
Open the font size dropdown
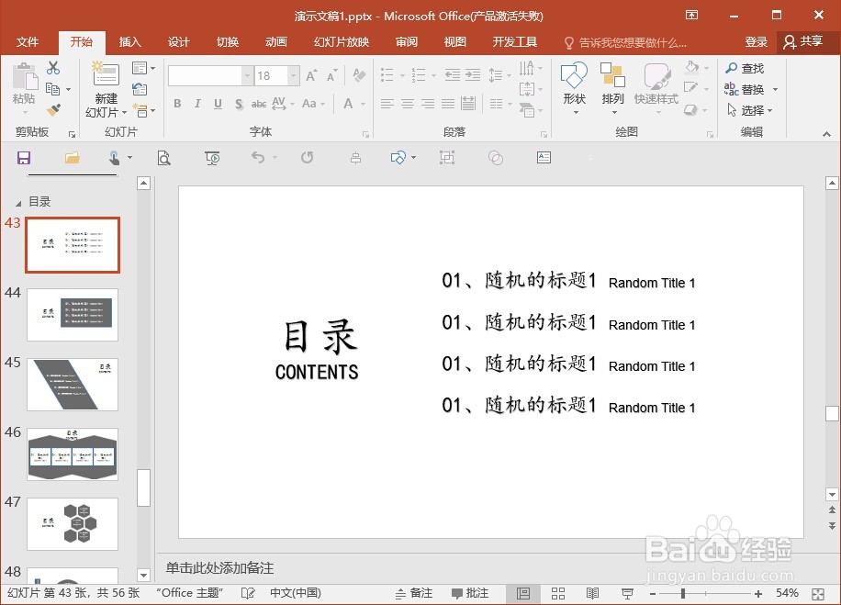(x=293, y=76)
